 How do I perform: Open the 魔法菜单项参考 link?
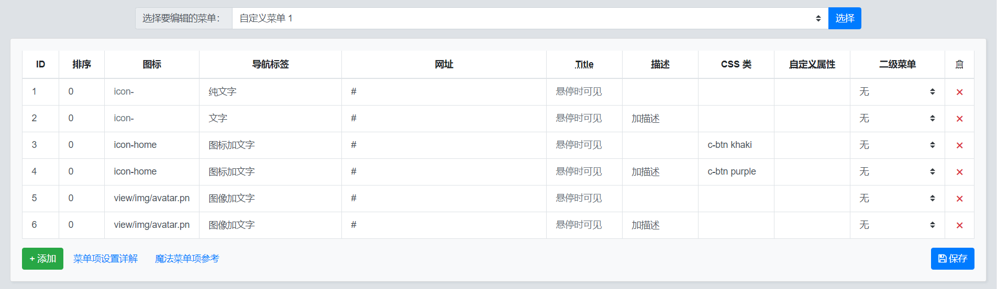[187, 259]
